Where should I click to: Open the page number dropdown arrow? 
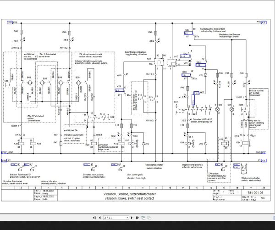tap(127, 218)
